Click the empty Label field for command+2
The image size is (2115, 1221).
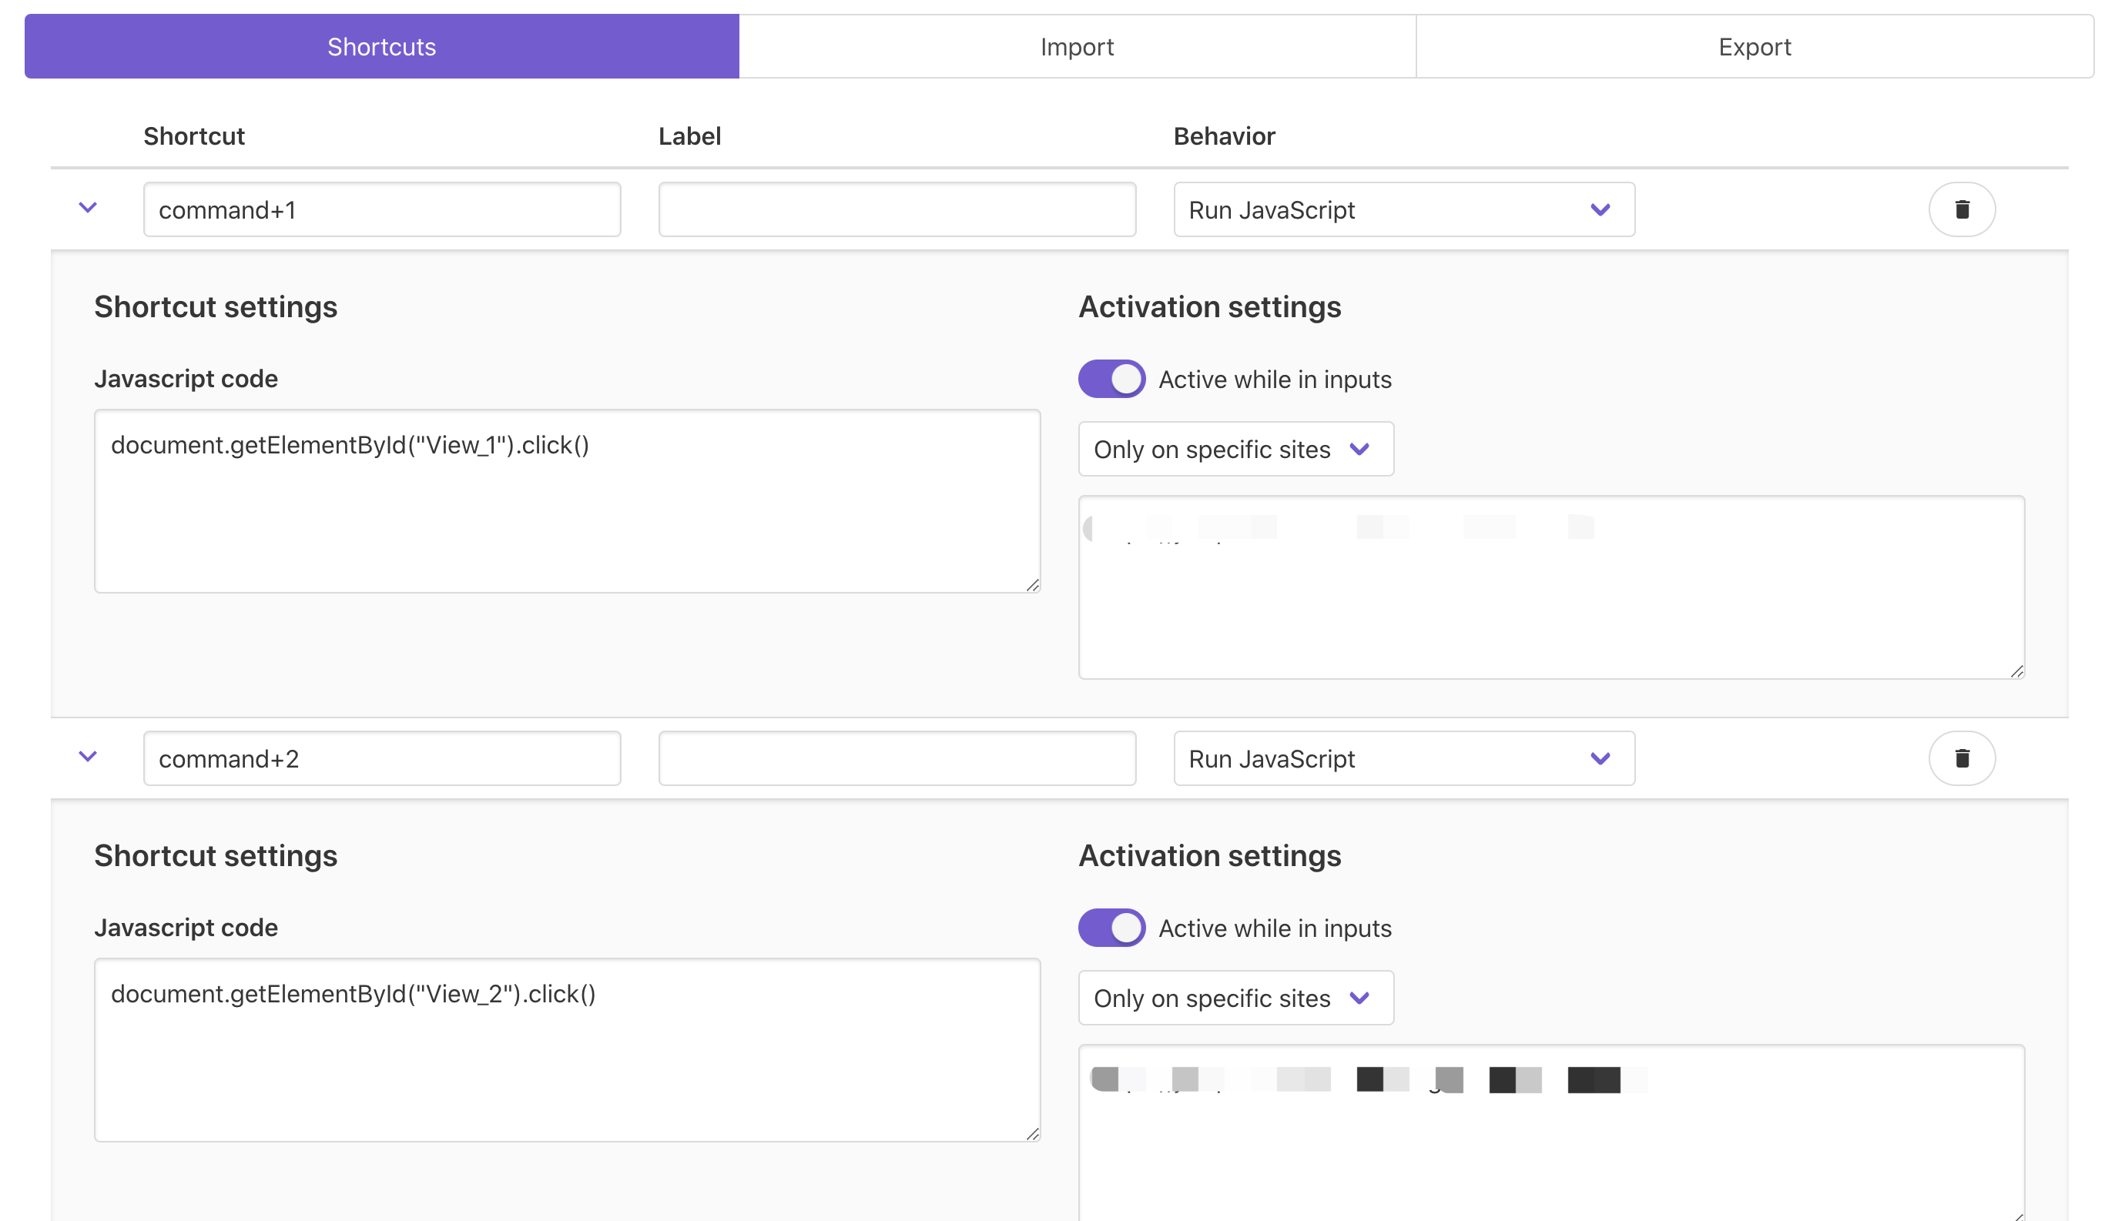pyautogui.click(x=896, y=758)
